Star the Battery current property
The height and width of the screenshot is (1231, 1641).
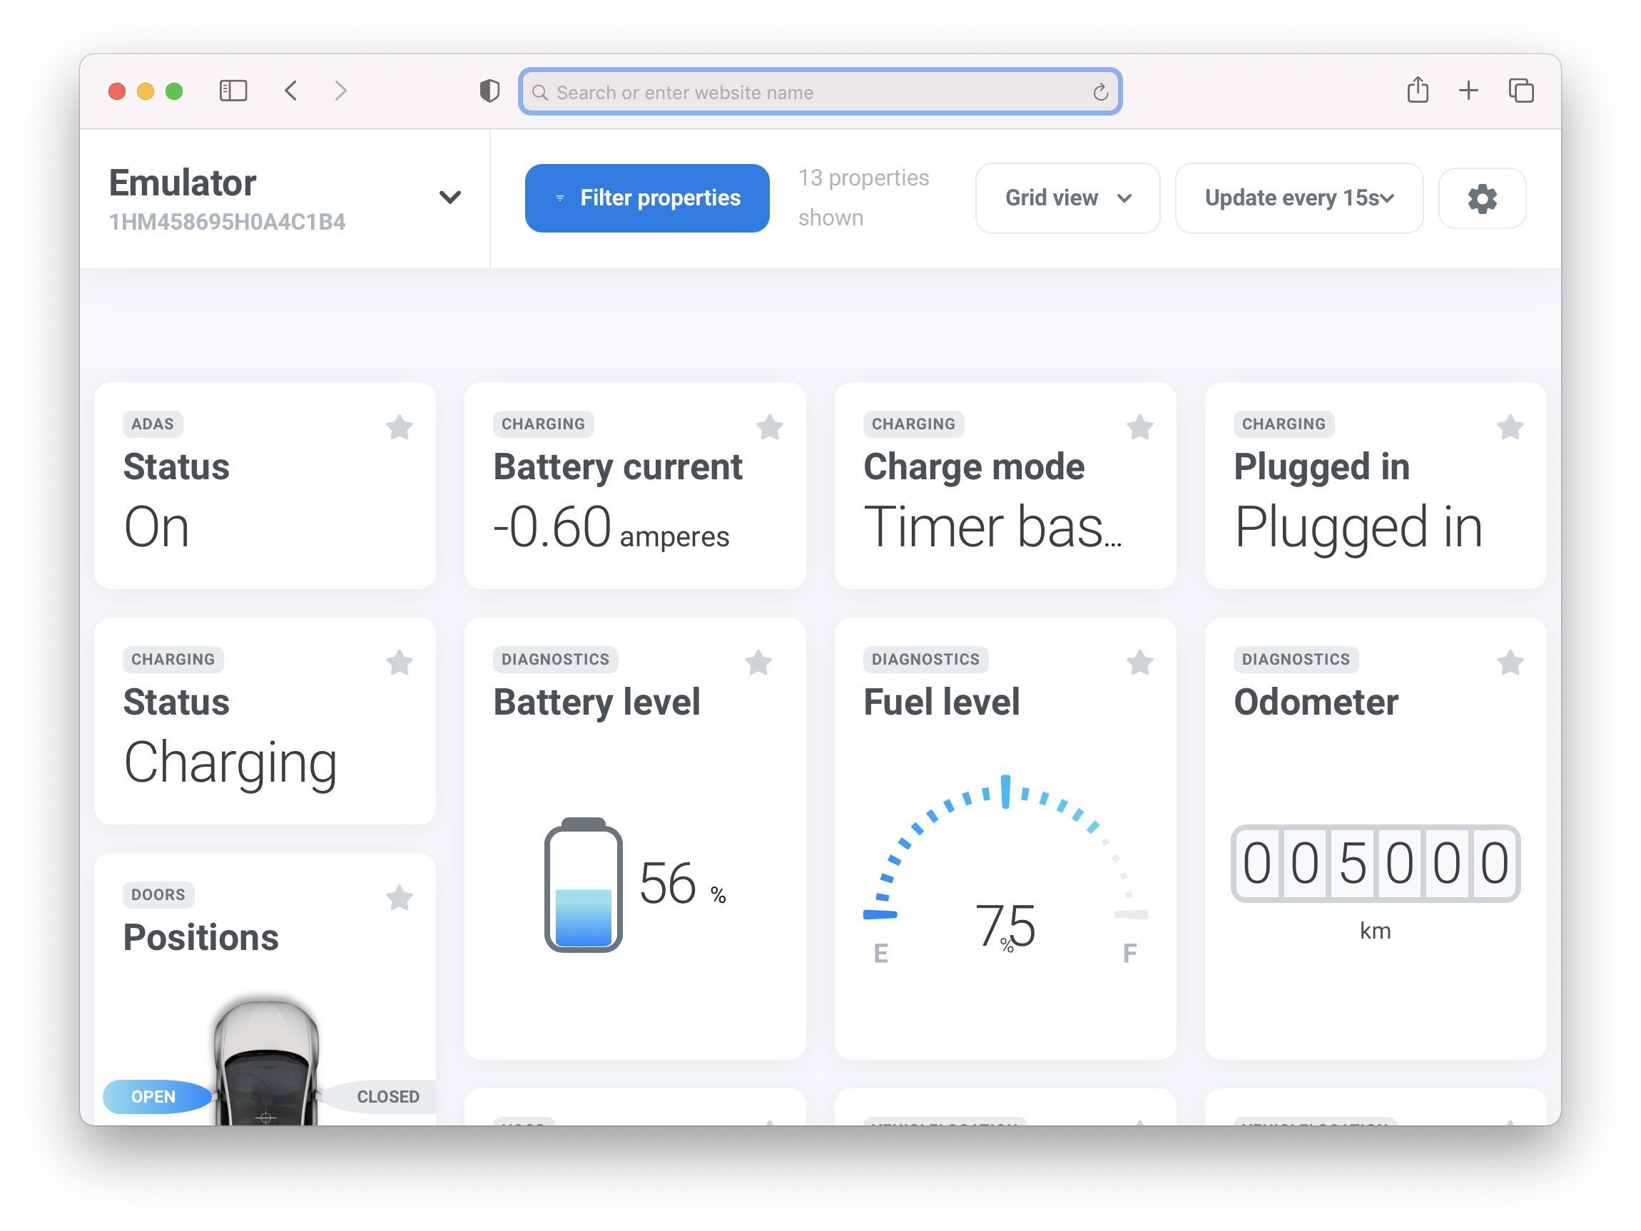769,427
